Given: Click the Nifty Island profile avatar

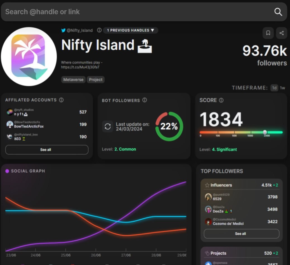Looking at the screenshot, I should point(29,57).
